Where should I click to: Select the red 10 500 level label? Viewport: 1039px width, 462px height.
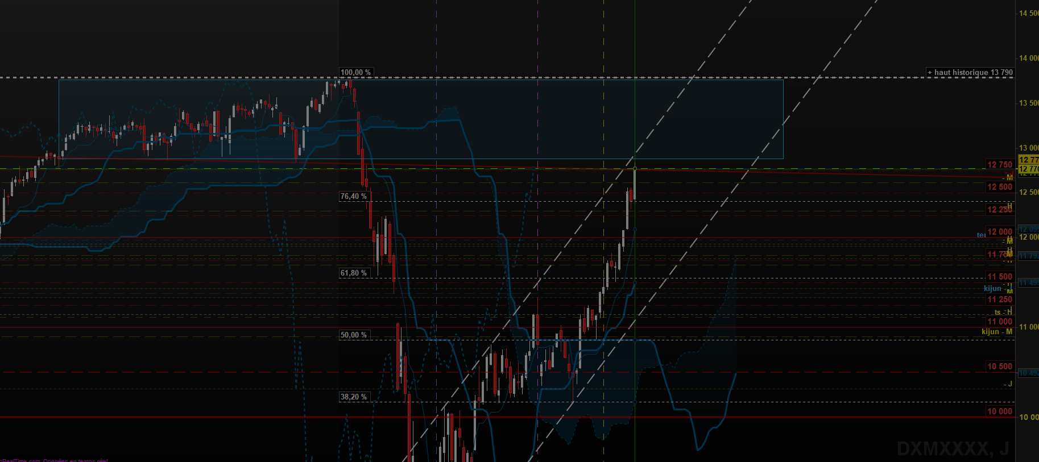click(x=1000, y=367)
